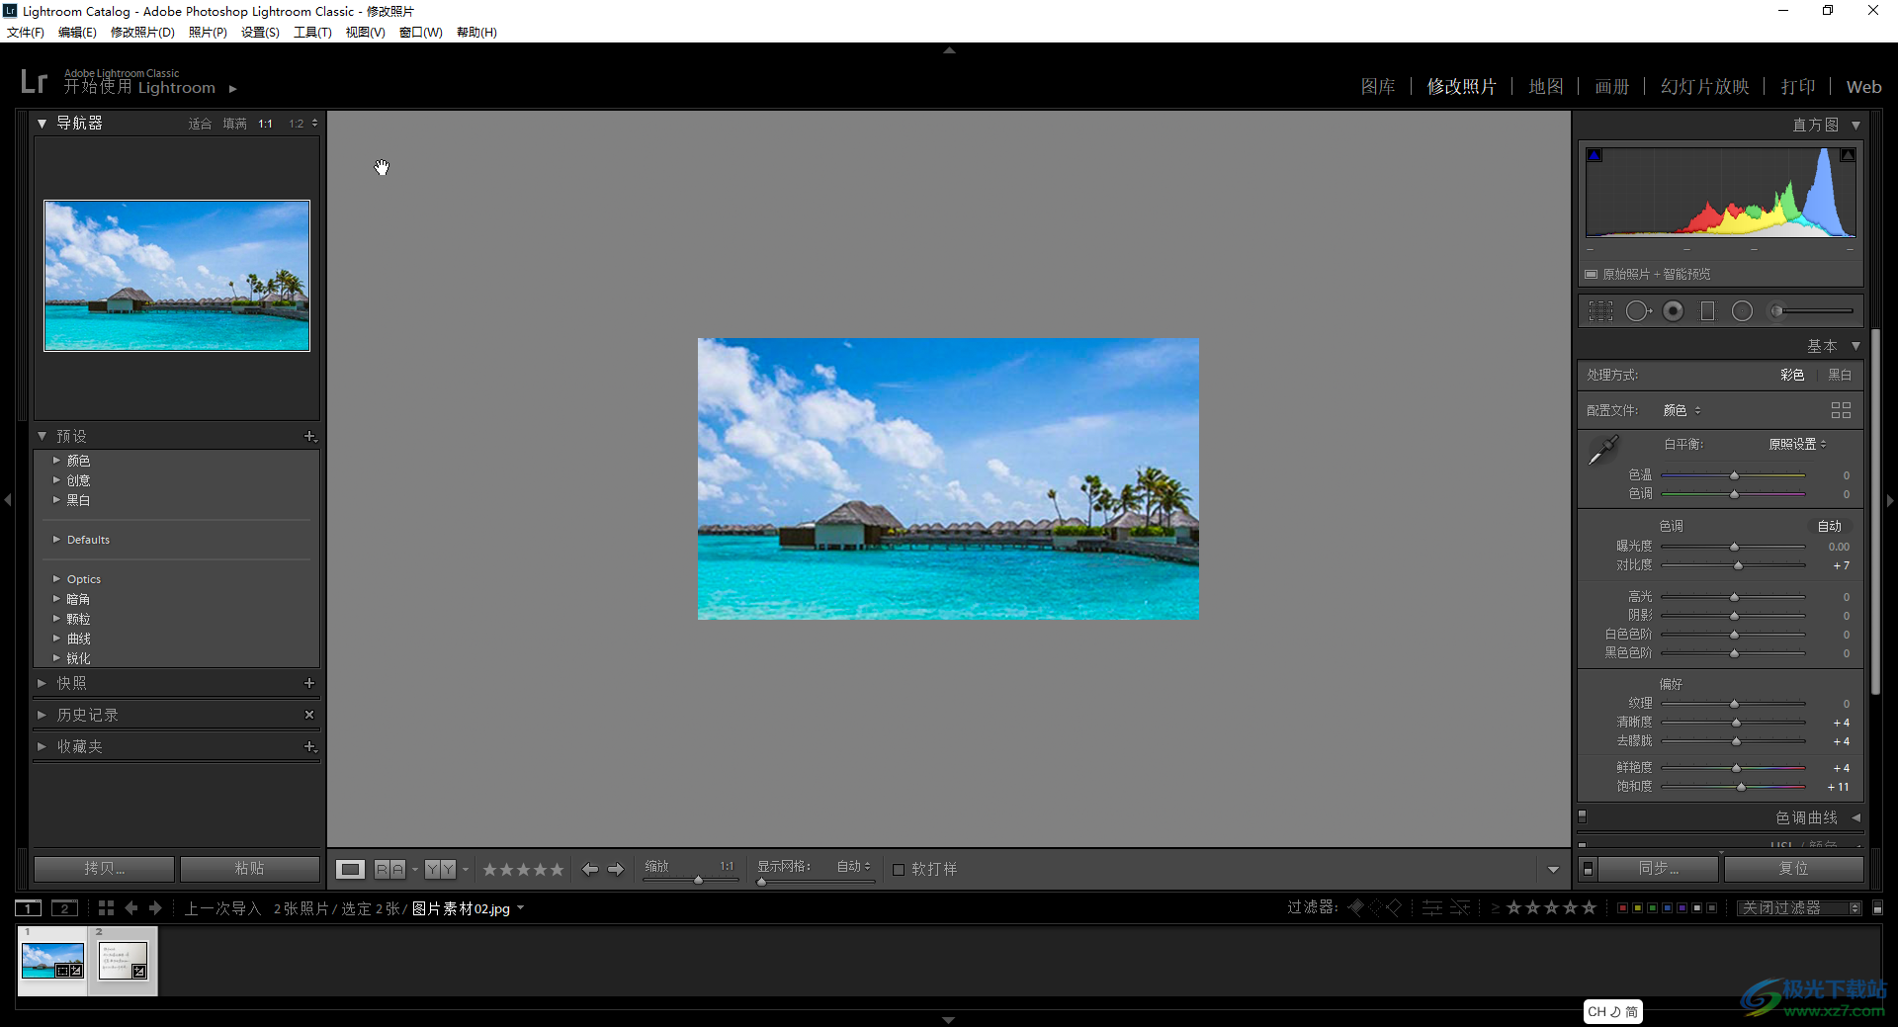Expand the 历史记录 panel
1898x1027 pixels.
click(x=87, y=715)
